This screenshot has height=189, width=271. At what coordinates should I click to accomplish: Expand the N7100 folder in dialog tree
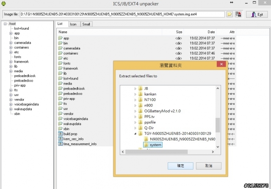(135, 100)
